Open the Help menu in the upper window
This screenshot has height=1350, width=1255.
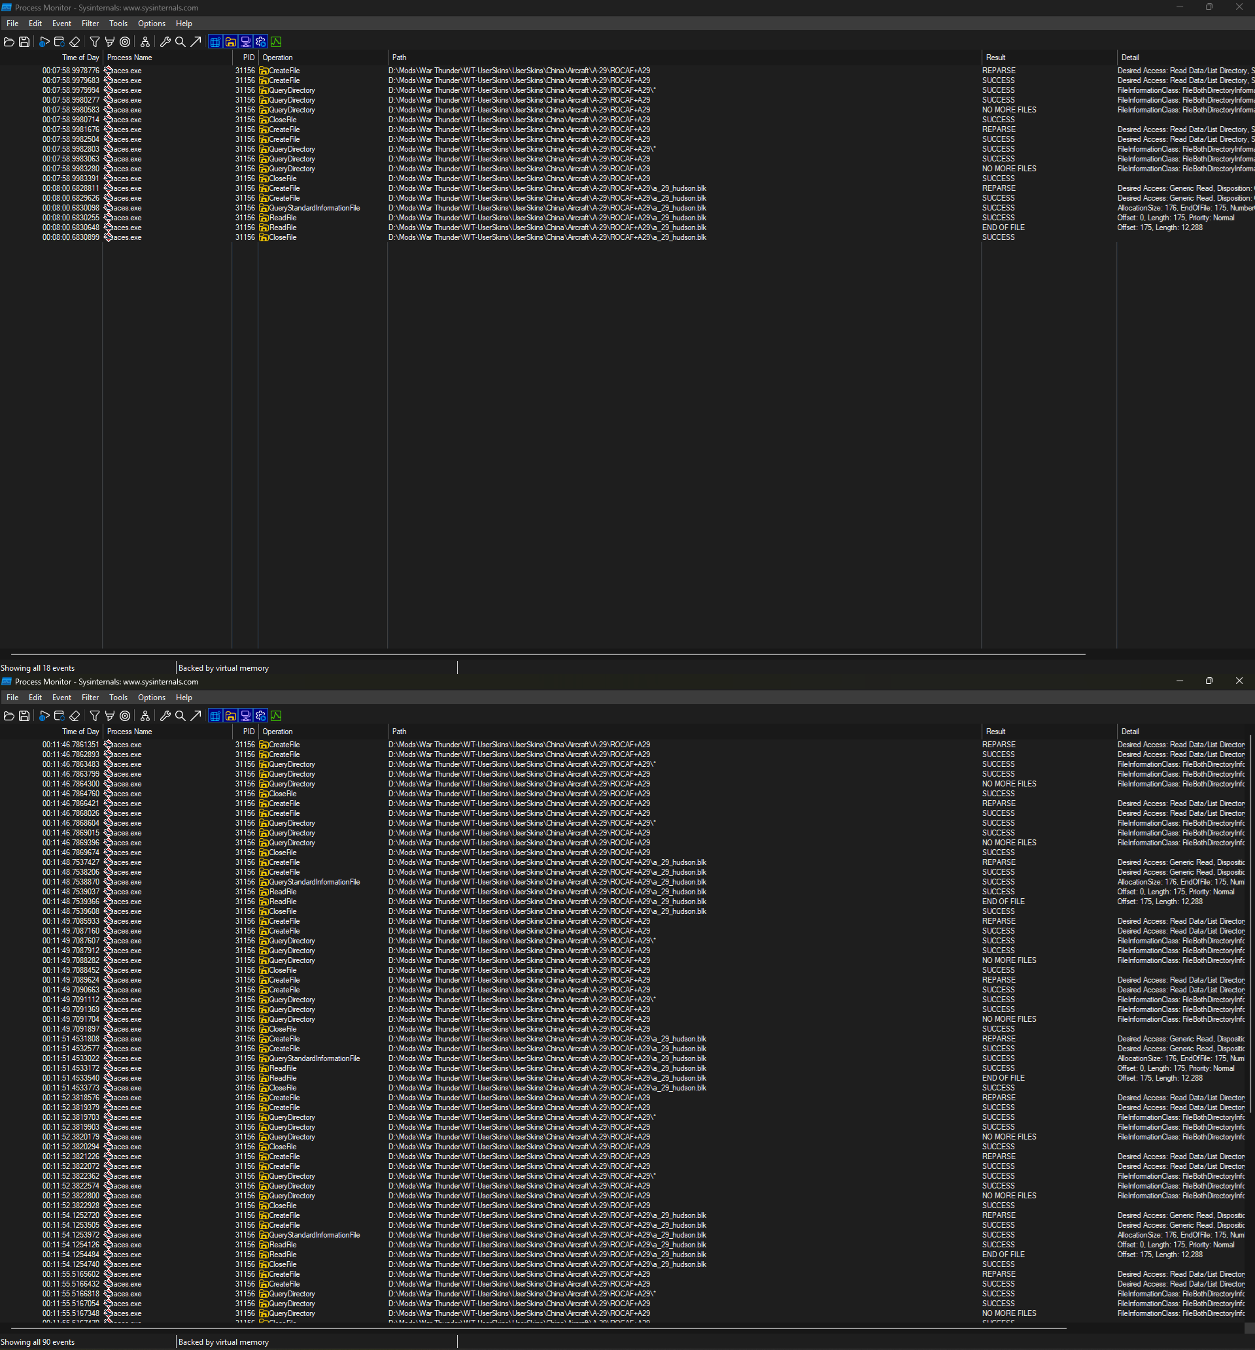point(184,24)
